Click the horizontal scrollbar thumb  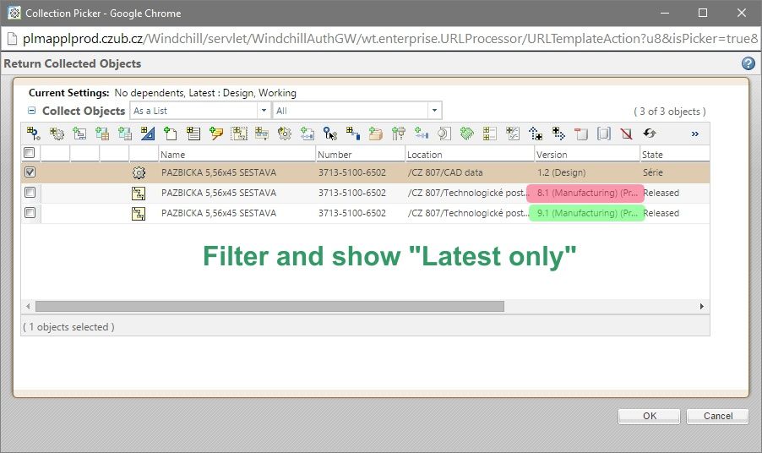tap(269, 306)
